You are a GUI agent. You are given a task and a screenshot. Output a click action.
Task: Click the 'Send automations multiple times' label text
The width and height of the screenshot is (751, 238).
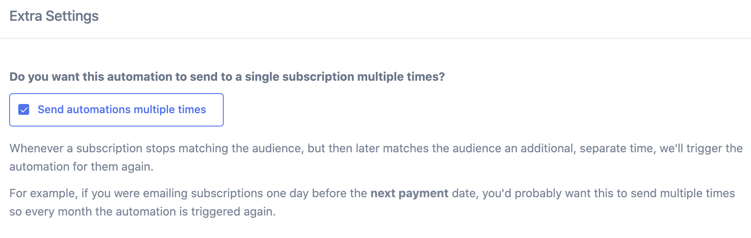pyautogui.click(x=121, y=109)
